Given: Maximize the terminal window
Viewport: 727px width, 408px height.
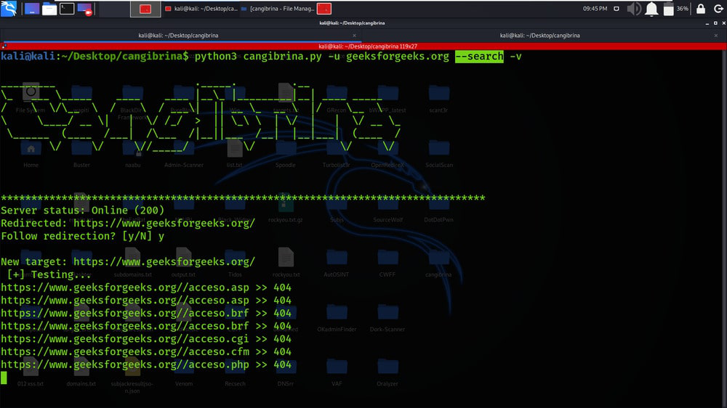Looking at the screenshot, I should click(x=715, y=23).
